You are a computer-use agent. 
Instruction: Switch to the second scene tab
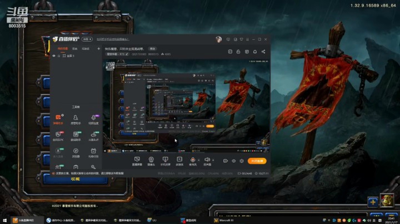coord(75,49)
